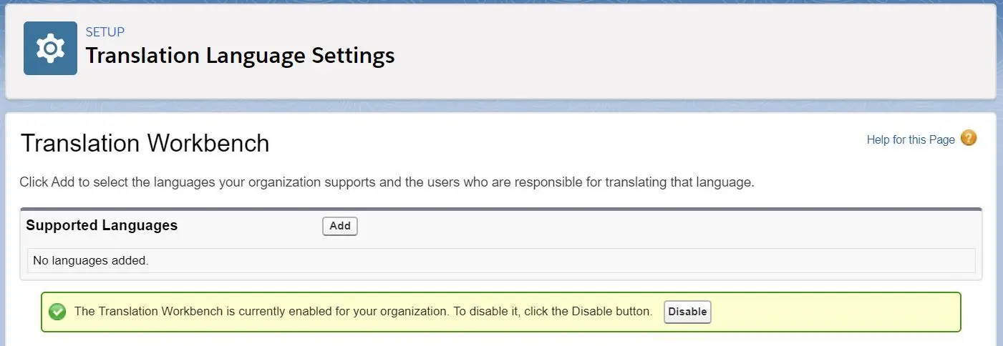Open the Help for this Page link
The image size is (1003, 346).
point(911,140)
